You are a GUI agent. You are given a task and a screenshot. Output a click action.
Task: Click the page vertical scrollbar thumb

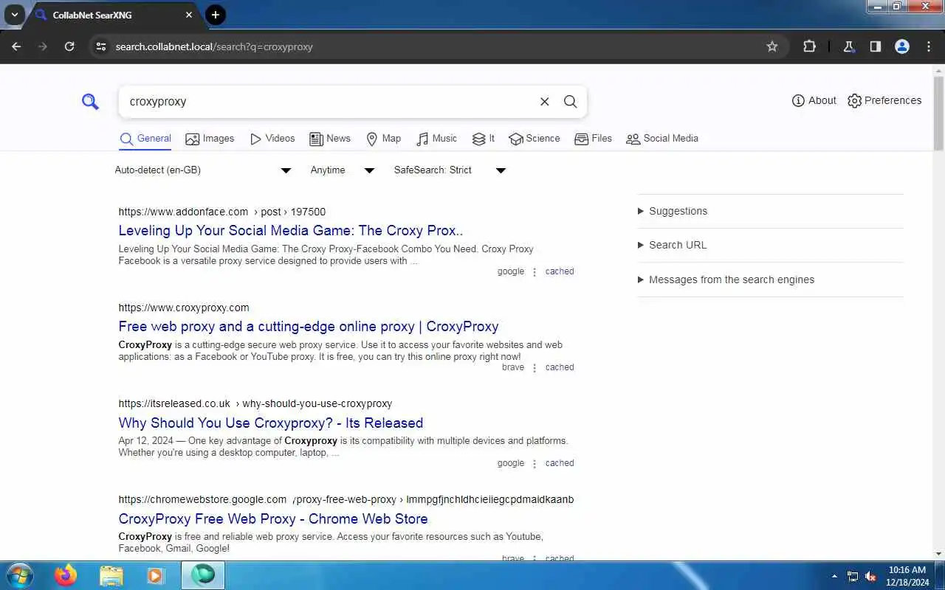pos(938,113)
